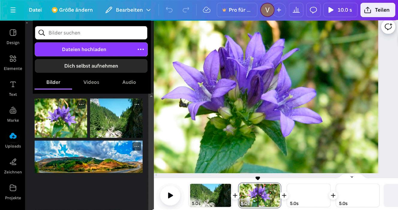Open Uploads in the sidebar
398x210 pixels.
(13, 140)
